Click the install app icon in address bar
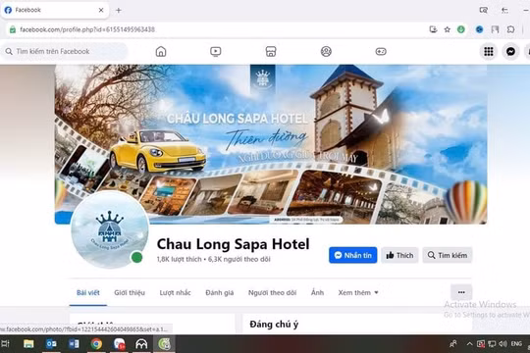The width and height of the screenshot is (530, 353). (433, 29)
